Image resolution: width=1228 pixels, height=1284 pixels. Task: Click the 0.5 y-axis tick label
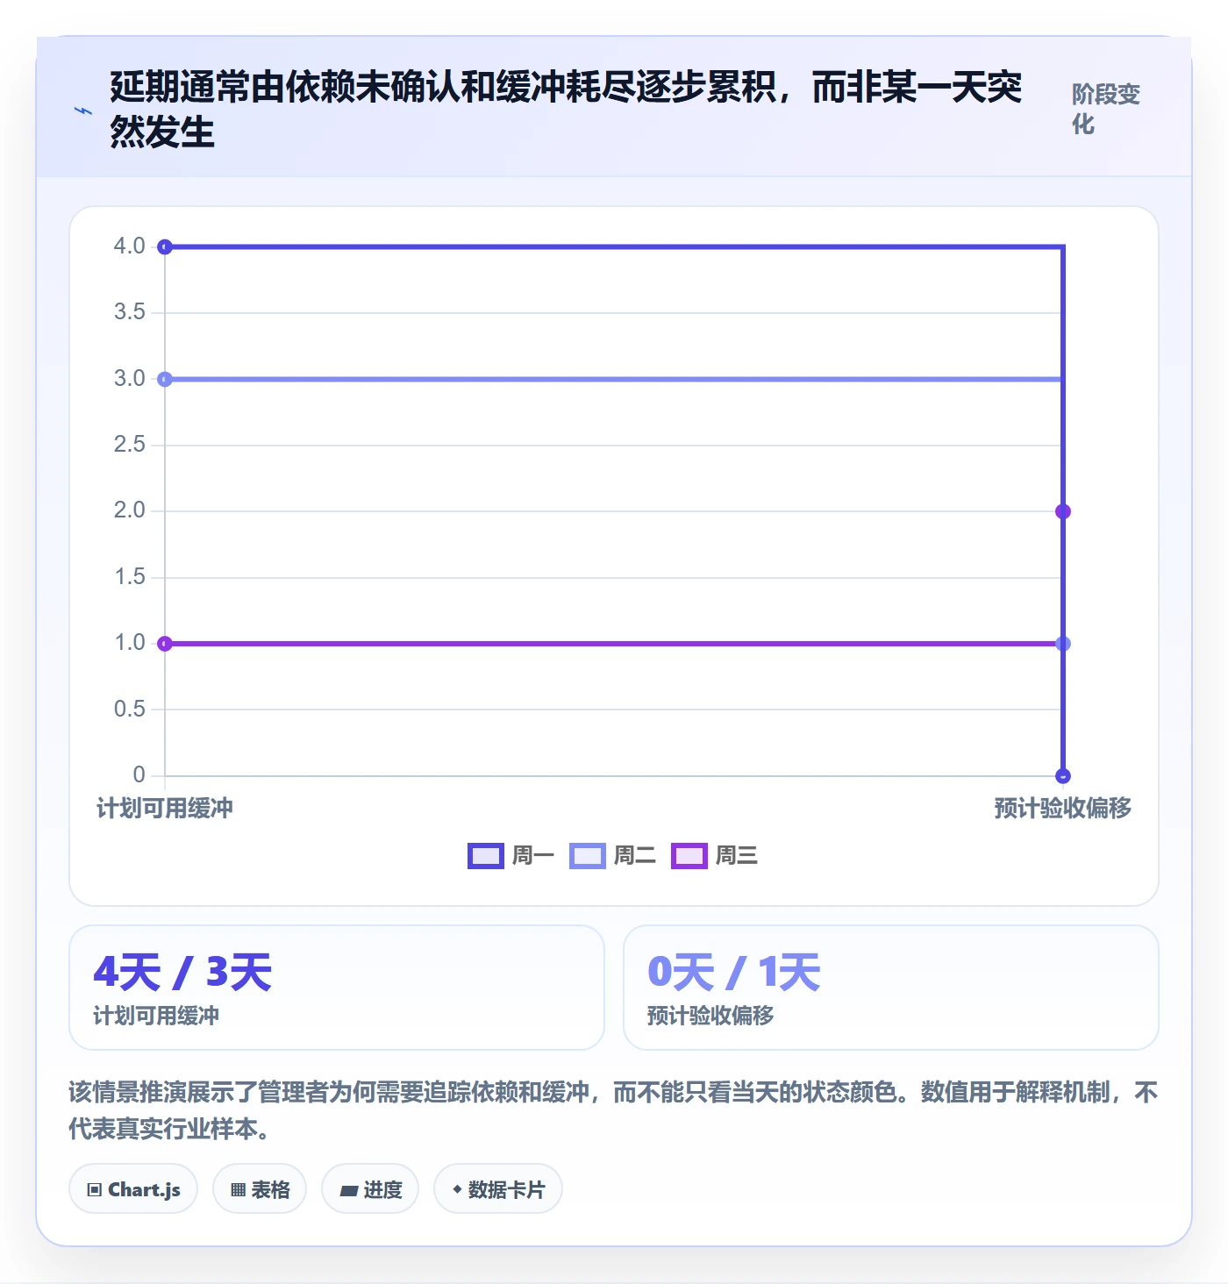(x=130, y=710)
